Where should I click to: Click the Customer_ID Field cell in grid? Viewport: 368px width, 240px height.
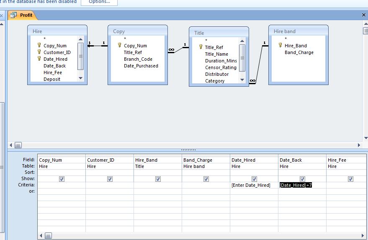110,160
